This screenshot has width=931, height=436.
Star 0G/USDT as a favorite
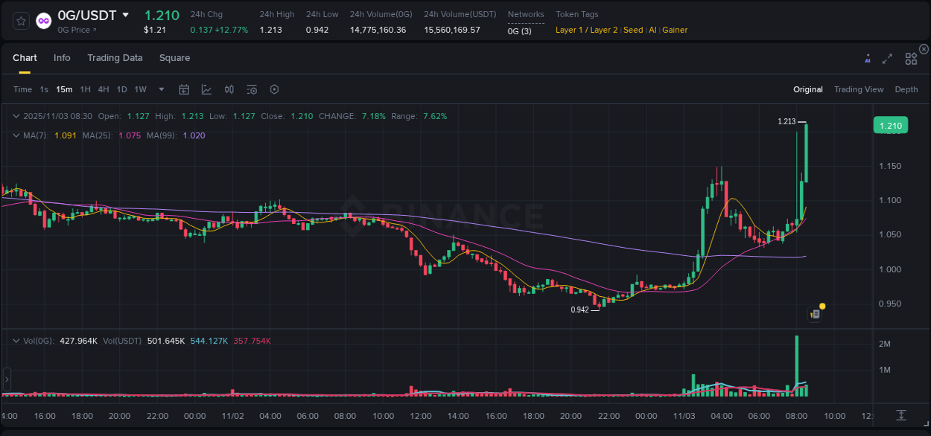point(20,20)
